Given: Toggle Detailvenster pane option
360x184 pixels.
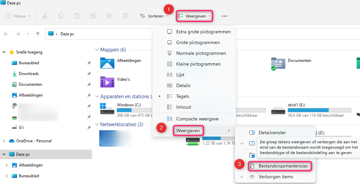Looking at the screenshot, I should click(275, 133).
